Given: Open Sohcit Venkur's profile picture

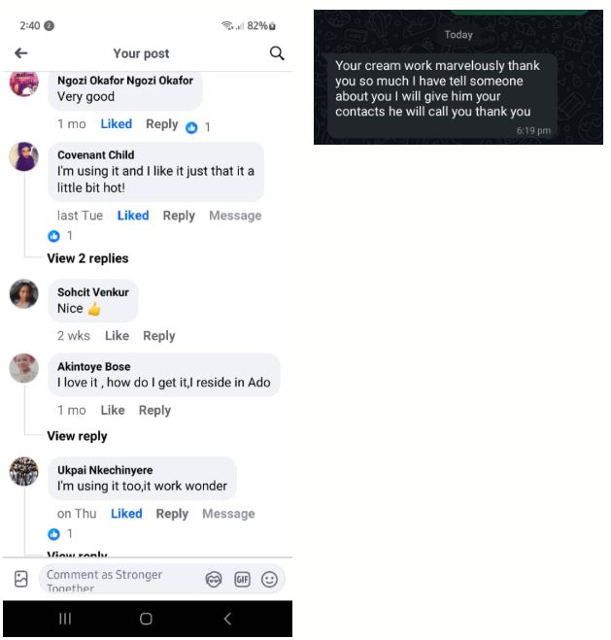Looking at the screenshot, I should [24, 293].
